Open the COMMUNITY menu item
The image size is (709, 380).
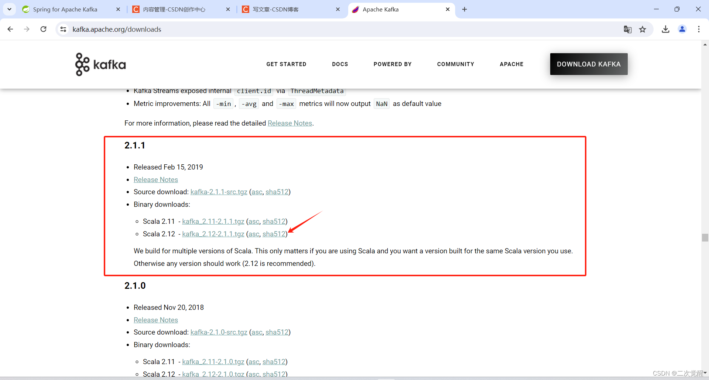pyautogui.click(x=455, y=64)
